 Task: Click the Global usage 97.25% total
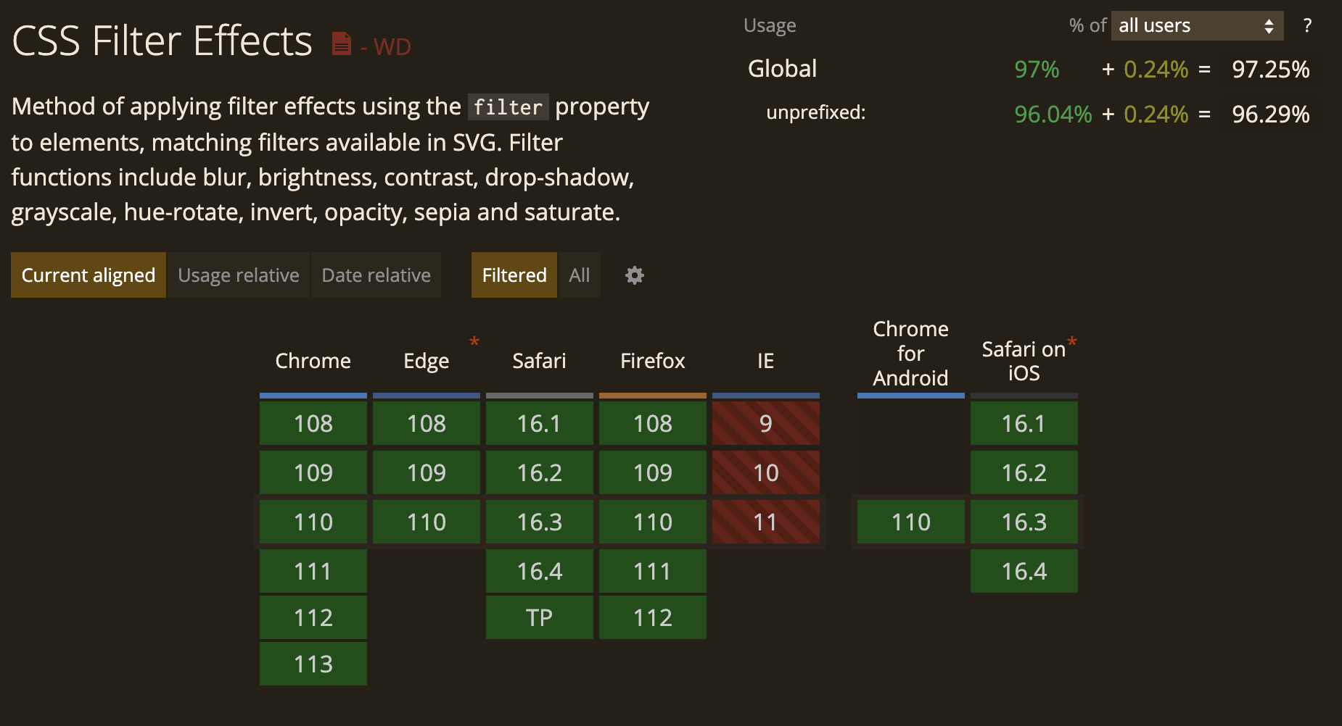pos(1271,70)
